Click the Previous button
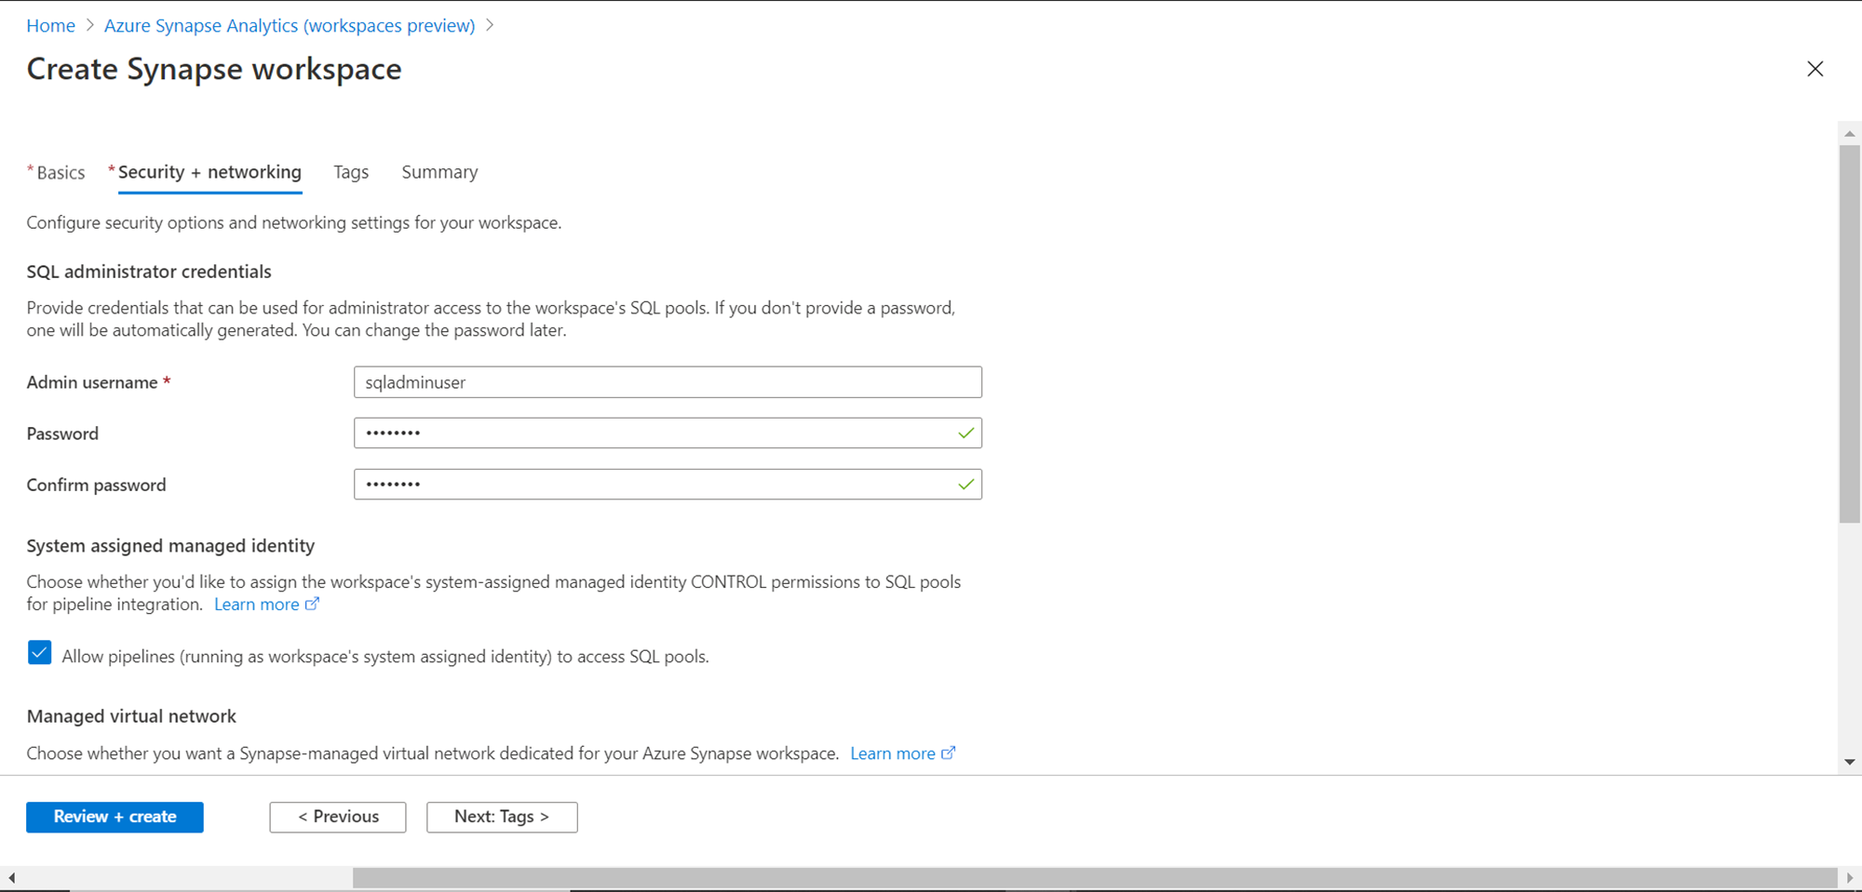The image size is (1862, 892). pos(338,817)
